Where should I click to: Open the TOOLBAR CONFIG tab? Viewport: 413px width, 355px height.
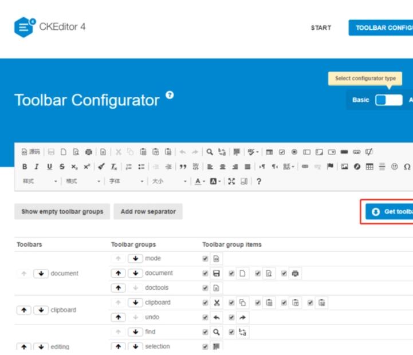point(381,27)
